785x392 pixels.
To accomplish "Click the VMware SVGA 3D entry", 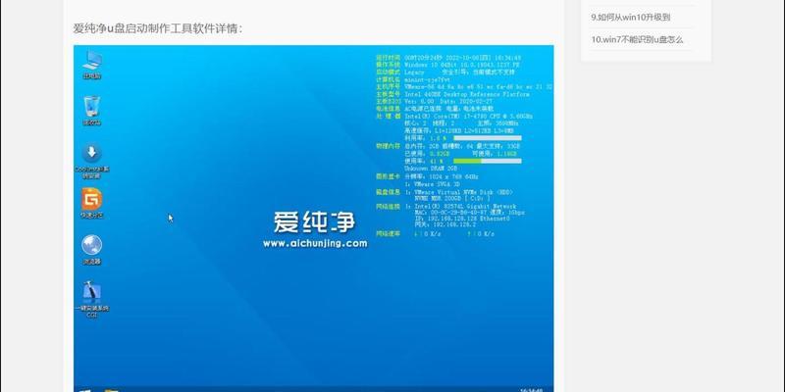I will point(436,184).
